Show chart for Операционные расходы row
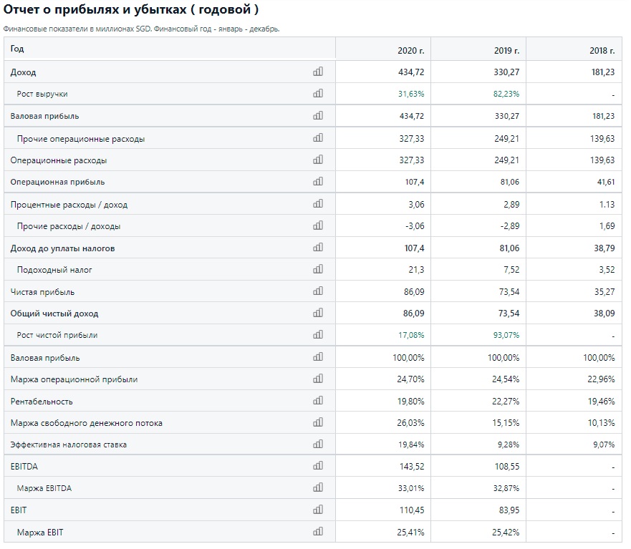This screenshot has height=549, width=631. (x=318, y=160)
